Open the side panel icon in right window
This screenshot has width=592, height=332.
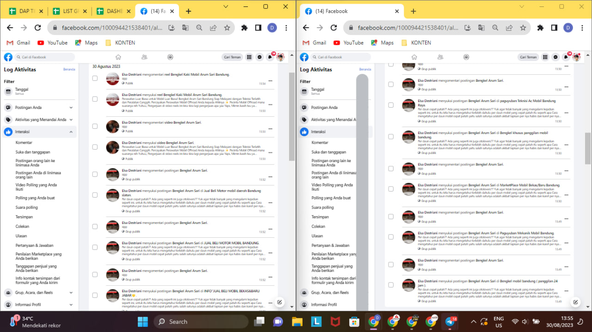point(554,28)
